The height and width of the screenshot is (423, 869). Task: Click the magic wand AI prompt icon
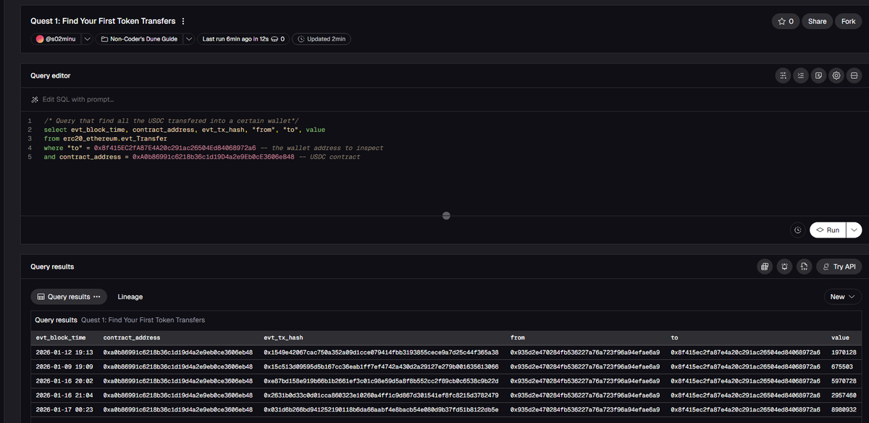point(34,99)
